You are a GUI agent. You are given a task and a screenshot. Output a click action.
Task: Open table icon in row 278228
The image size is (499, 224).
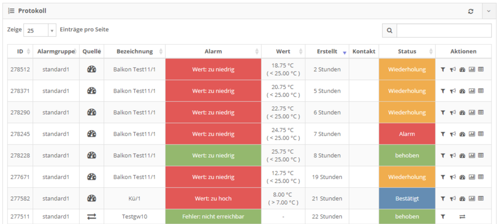tap(481, 155)
